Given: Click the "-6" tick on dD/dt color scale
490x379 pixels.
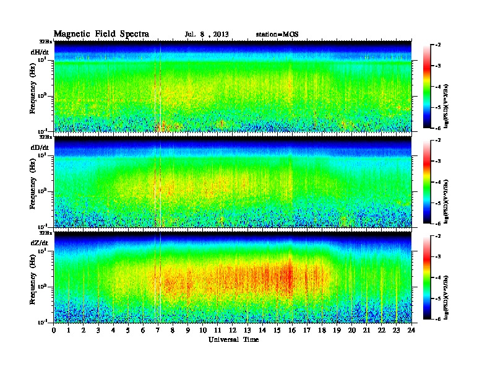Looking at the screenshot, I should (438, 224).
